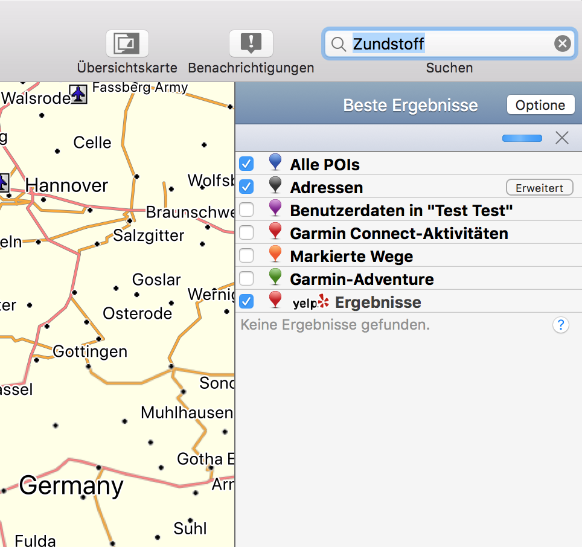Image resolution: width=582 pixels, height=547 pixels.
Task: Disable the Yelp Ergebnisse checkbox
Action: (246, 301)
